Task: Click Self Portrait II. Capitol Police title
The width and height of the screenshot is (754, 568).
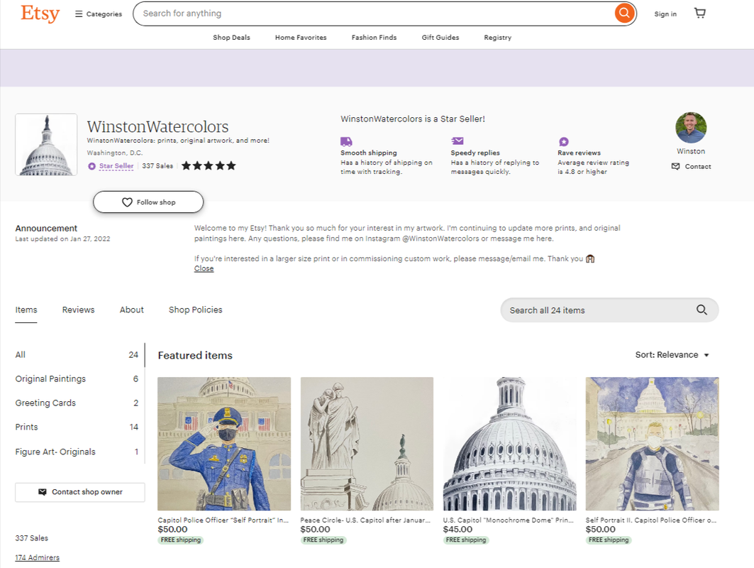Action: 651,520
